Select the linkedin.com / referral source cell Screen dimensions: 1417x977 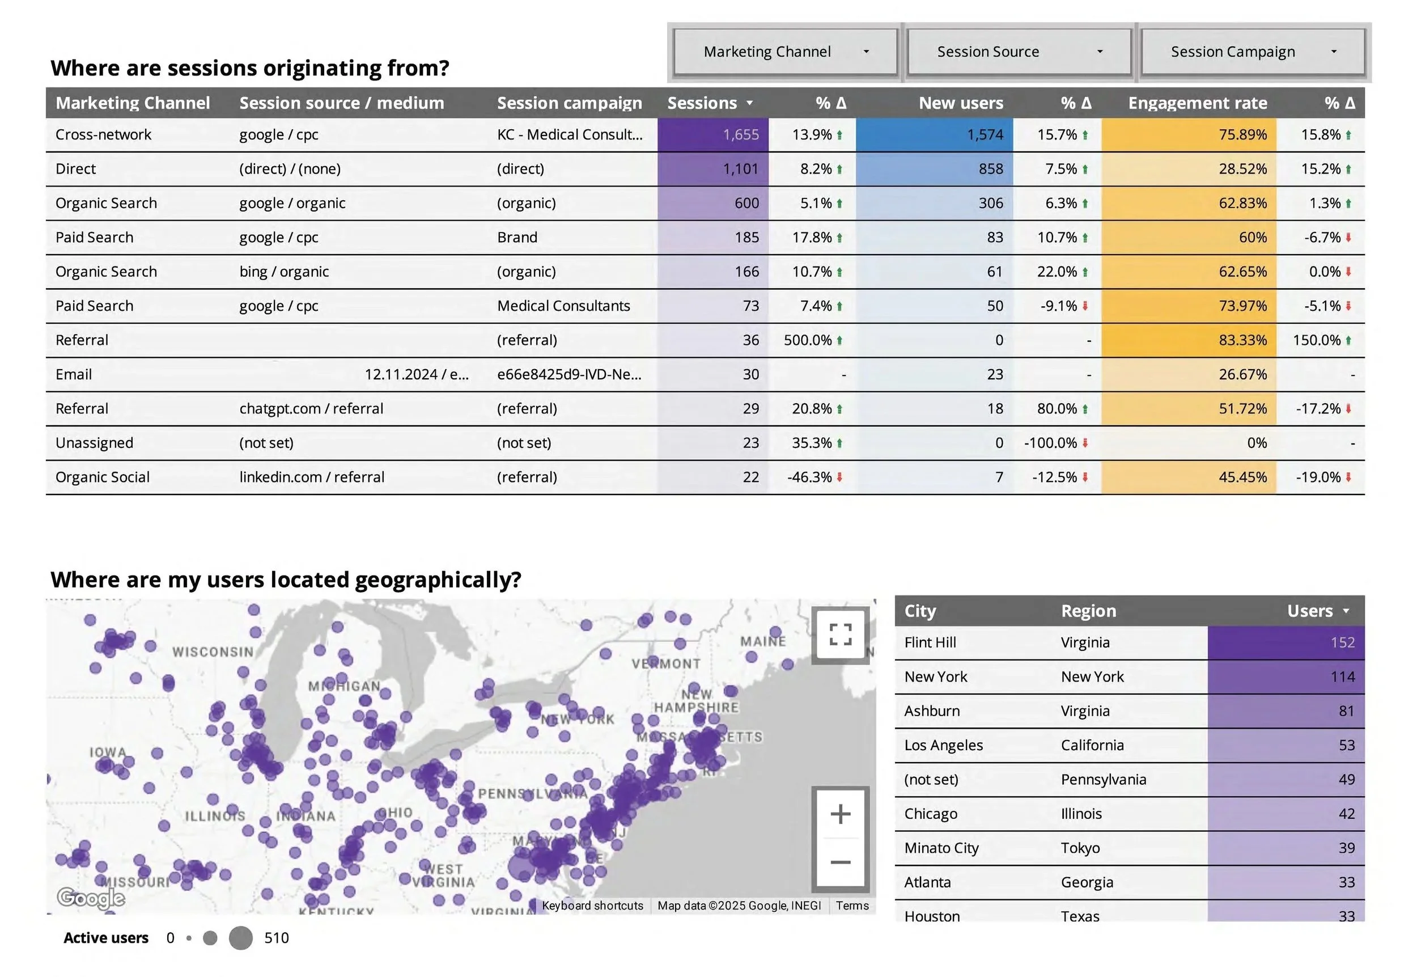tap(311, 477)
